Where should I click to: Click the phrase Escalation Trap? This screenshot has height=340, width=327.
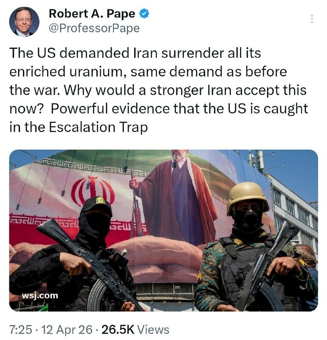pos(98,127)
